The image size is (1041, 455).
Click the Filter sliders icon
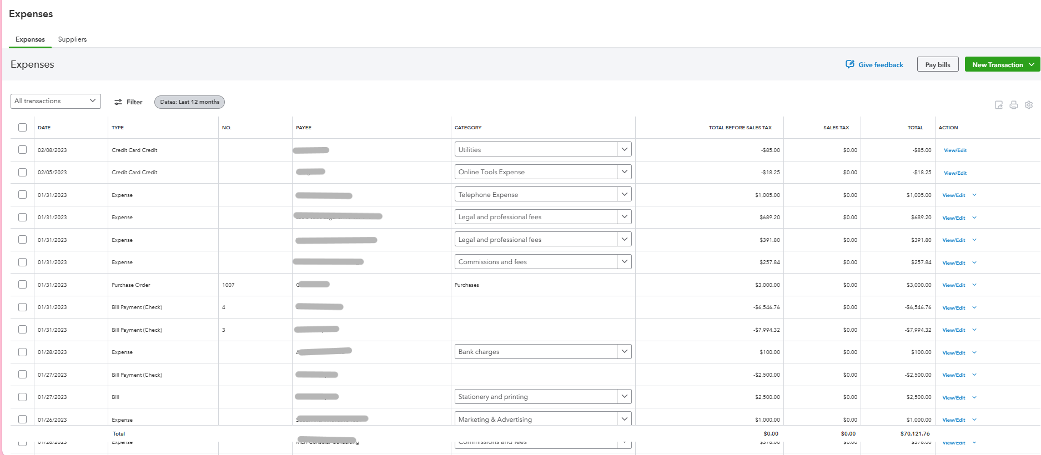[x=118, y=102]
